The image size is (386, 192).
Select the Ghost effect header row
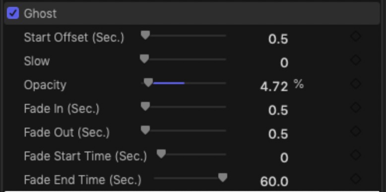[192, 13]
